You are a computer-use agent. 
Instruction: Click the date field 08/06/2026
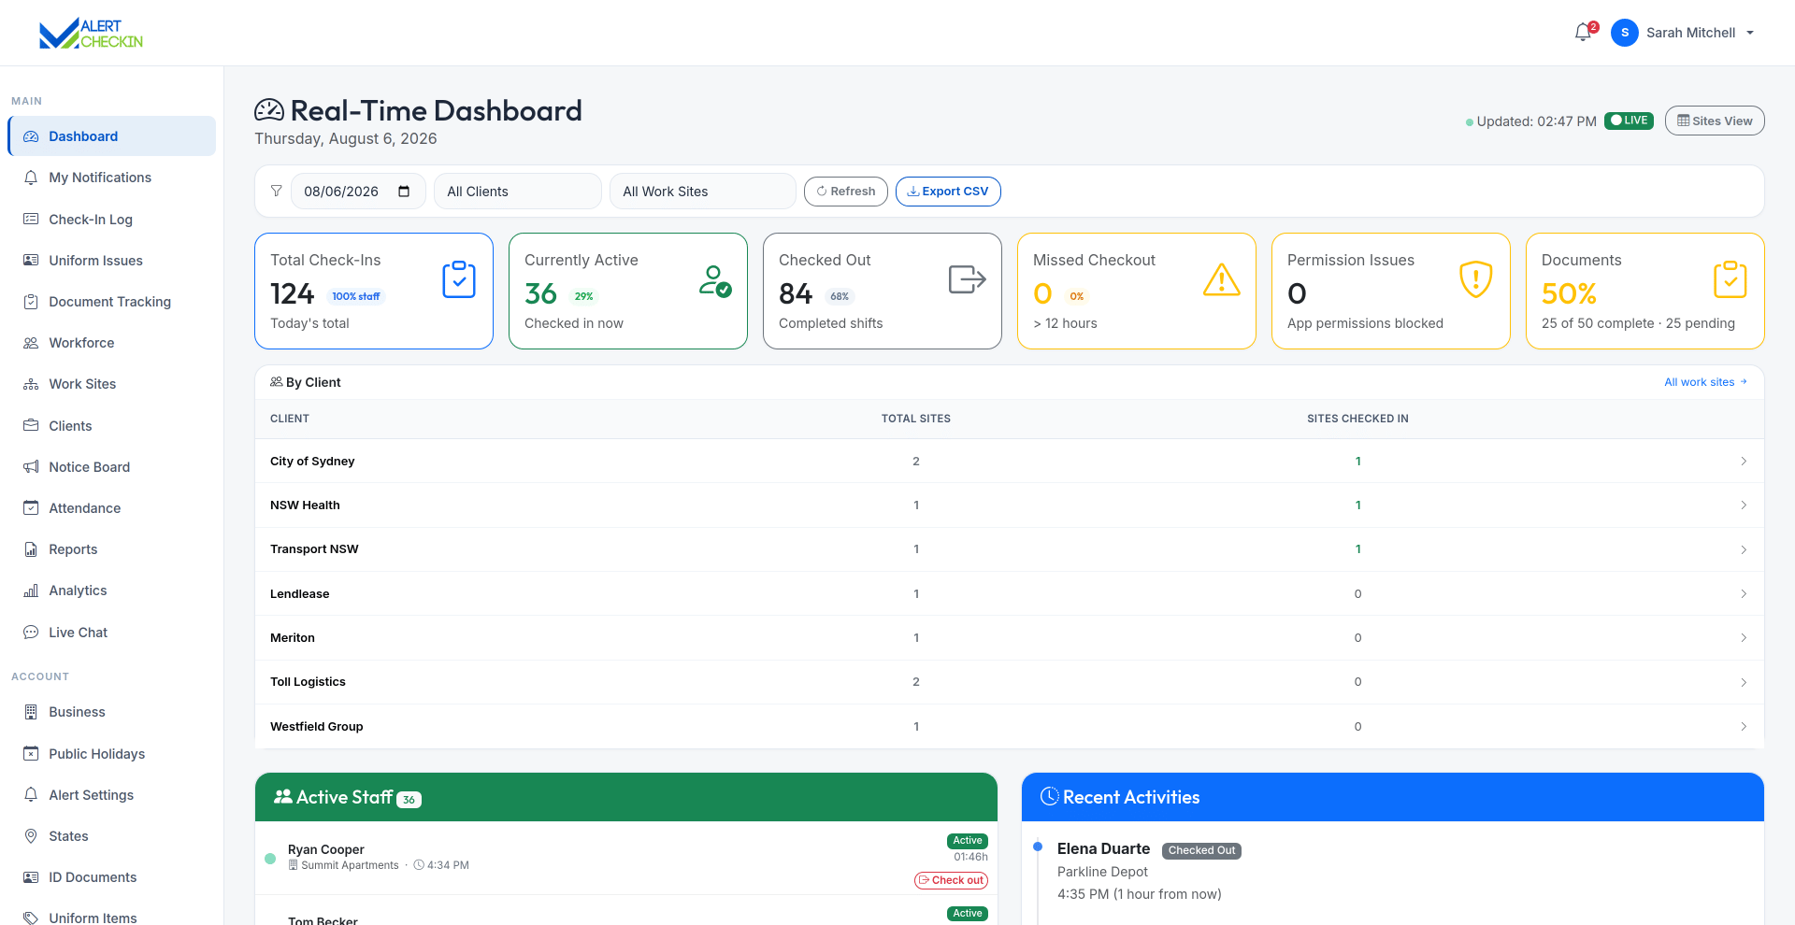358,192
